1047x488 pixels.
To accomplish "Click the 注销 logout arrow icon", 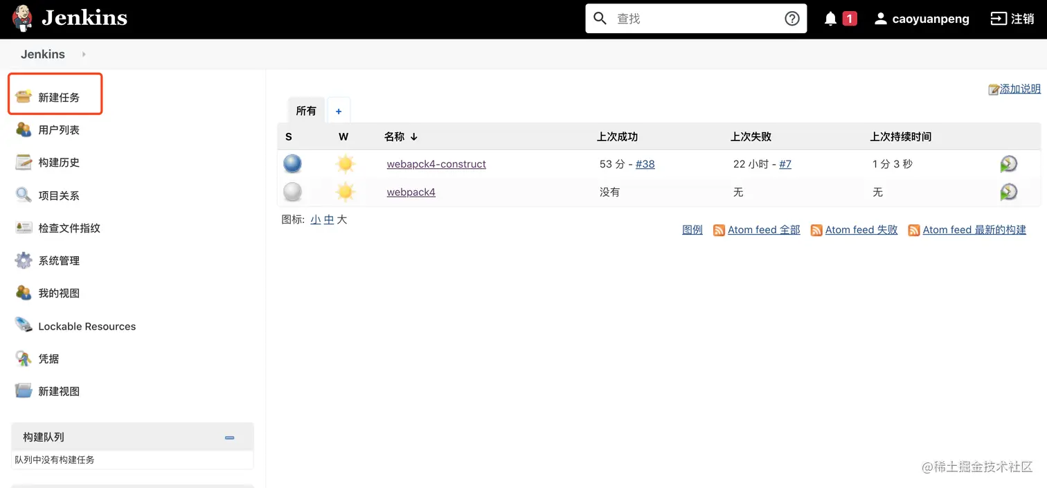I will click(x=998, y=19).
